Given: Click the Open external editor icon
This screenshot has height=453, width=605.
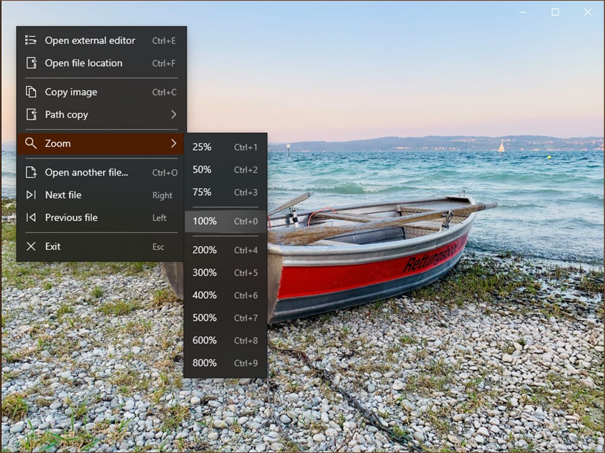Looking at the screenshot, I should [31, 40].
